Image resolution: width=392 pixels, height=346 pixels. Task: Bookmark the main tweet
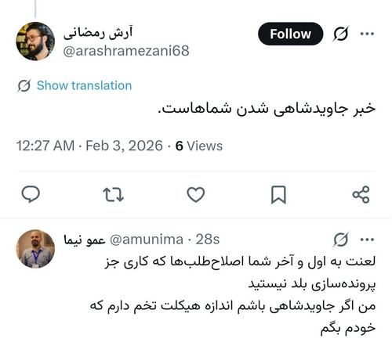[278, 195]
